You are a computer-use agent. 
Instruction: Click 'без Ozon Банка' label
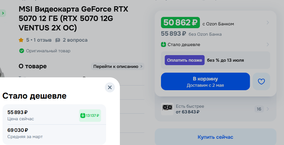coord(205,34)
